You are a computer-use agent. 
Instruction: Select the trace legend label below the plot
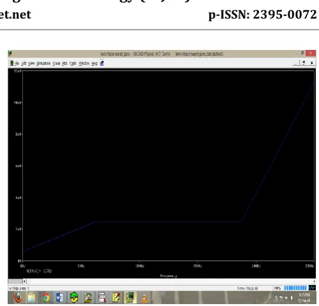click(38, 271)
